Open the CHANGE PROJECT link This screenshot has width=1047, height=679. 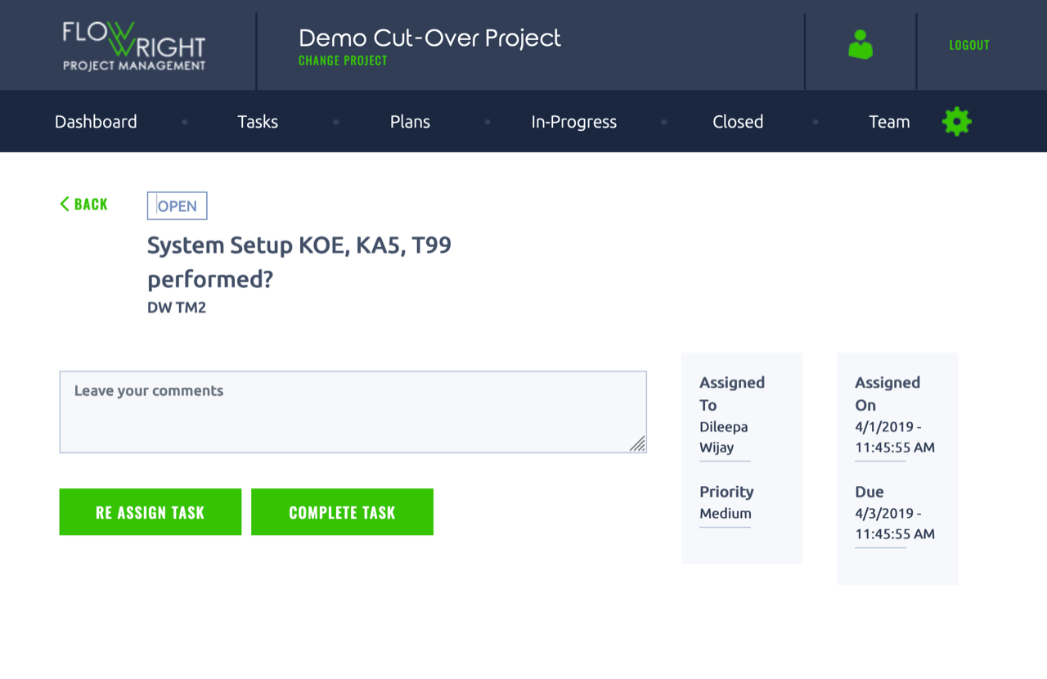pos(343,61)
